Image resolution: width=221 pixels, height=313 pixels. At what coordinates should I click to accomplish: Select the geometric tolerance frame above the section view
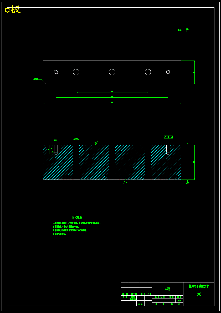[x=168, y=137]
